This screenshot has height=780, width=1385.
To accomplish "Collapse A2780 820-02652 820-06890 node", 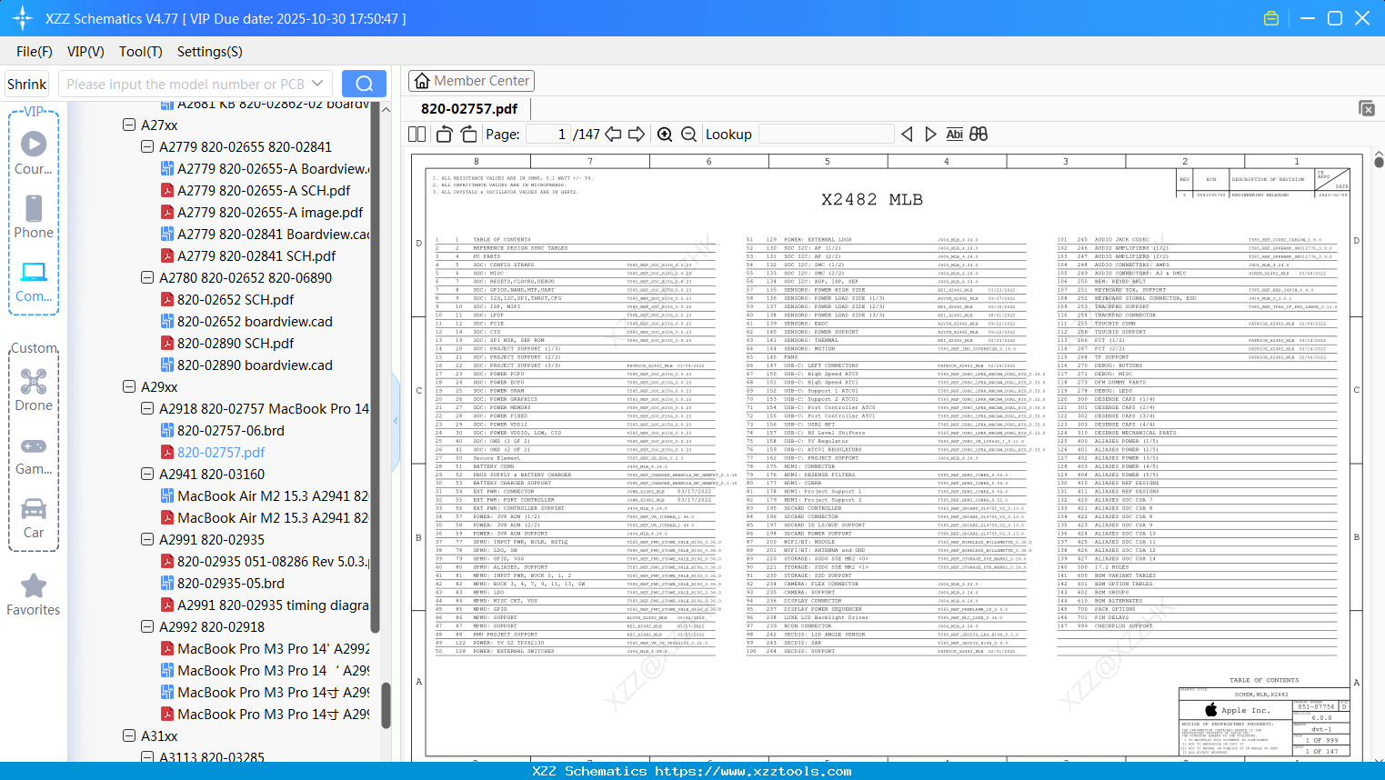I will tap(147, 277).
